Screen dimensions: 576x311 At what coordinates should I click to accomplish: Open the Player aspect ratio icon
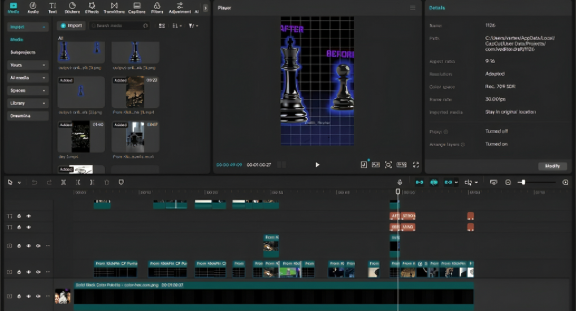401,165
